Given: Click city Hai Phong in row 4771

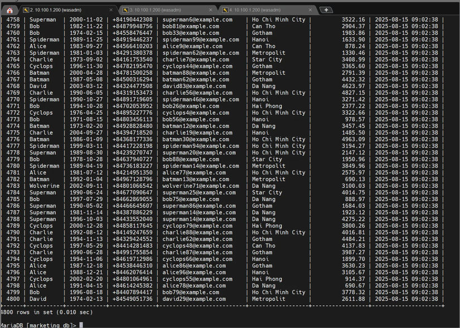Looking at the screenshot, I should (x=267, y=106).
